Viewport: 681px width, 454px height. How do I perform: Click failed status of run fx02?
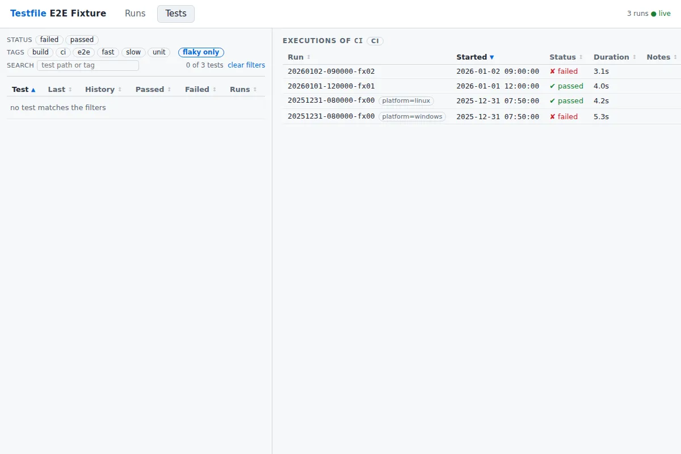pos(564,72)
